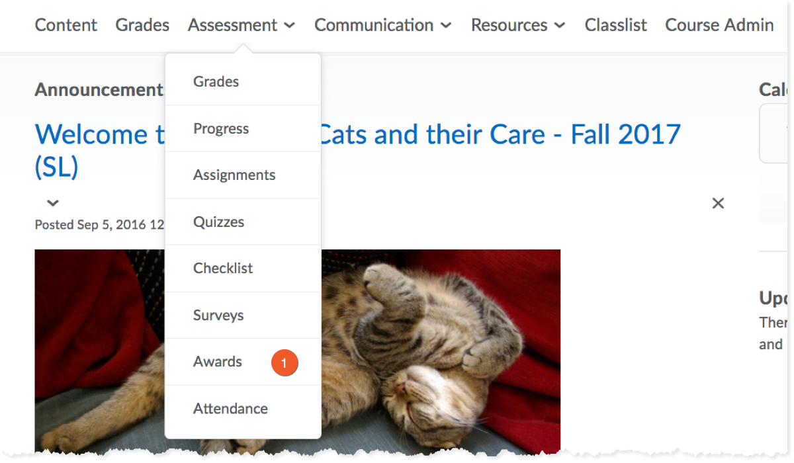Choose Assignments from the Assessment menu

[x=234, y=175]
